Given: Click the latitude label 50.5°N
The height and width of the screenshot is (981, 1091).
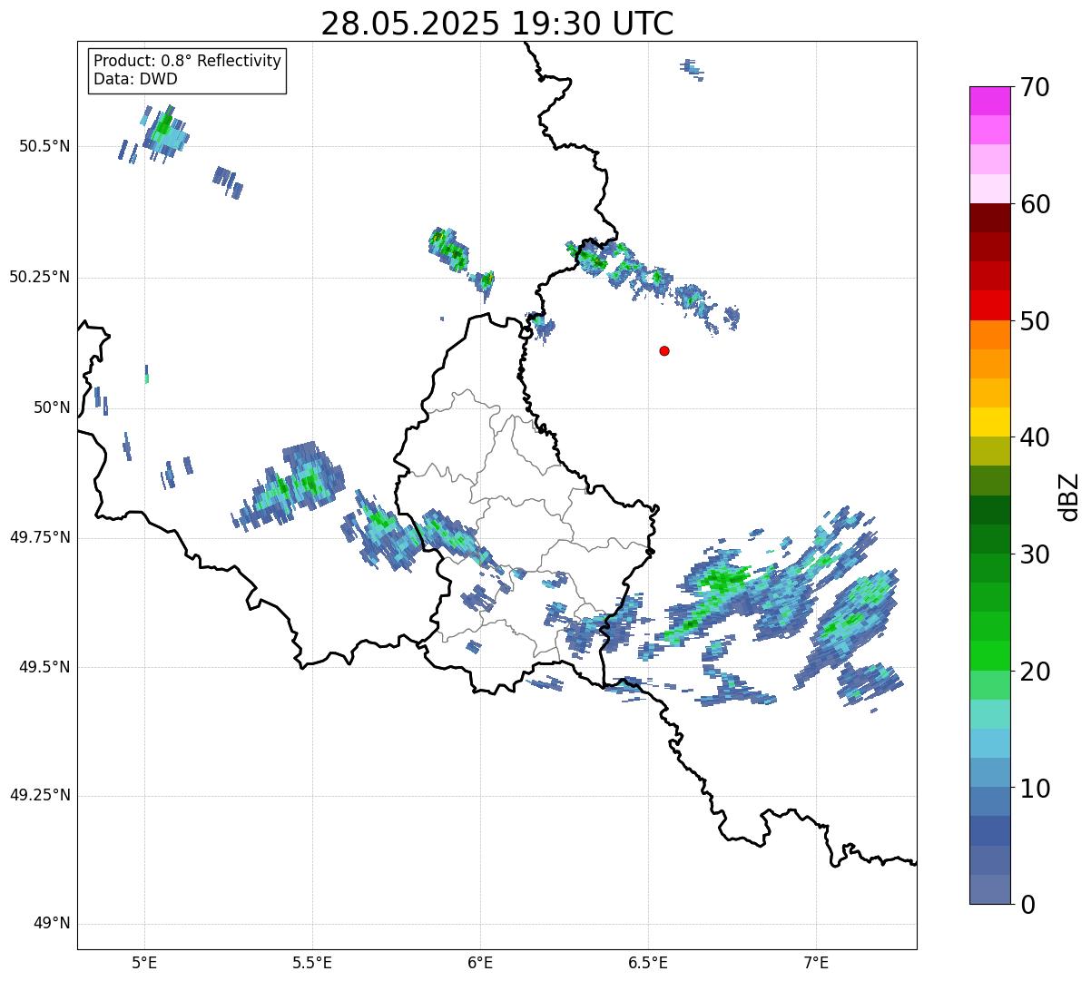Looking at the screenshot, I should click(x=44, y=146).
